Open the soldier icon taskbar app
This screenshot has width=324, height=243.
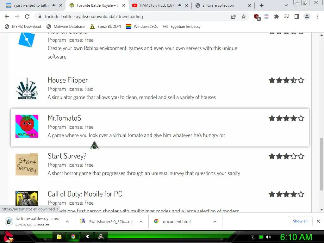(x=101, y=237)
